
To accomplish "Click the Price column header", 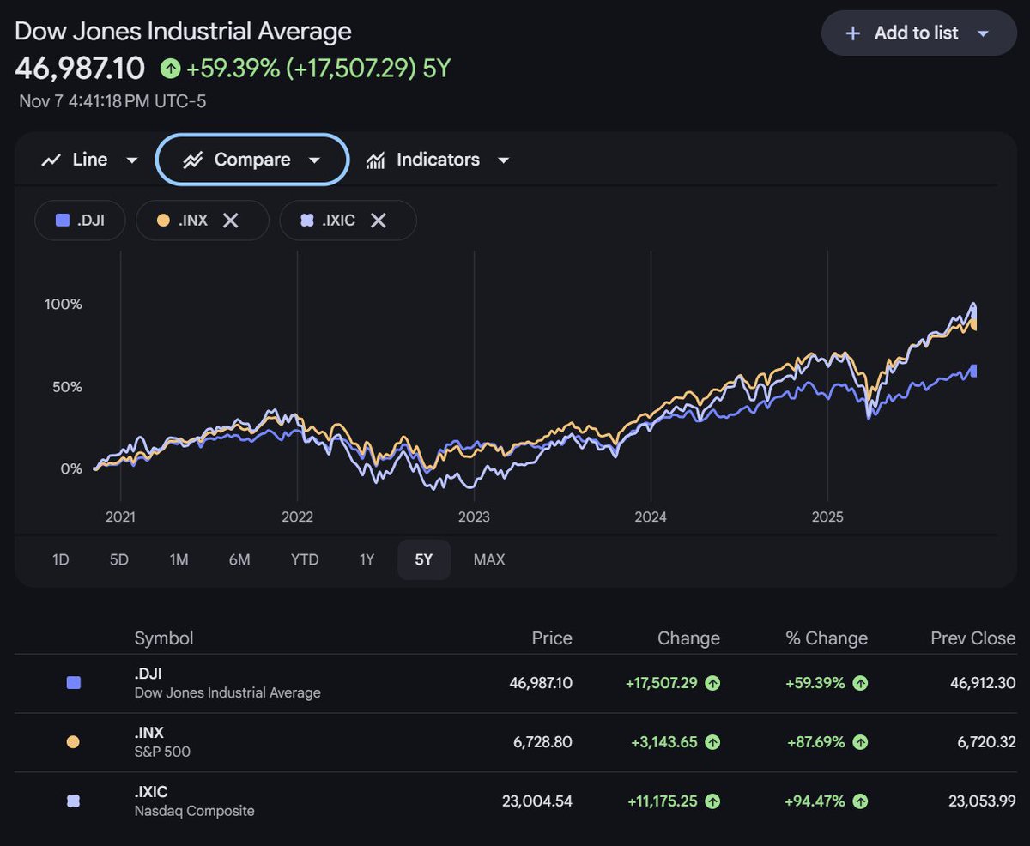I will 552,638.
